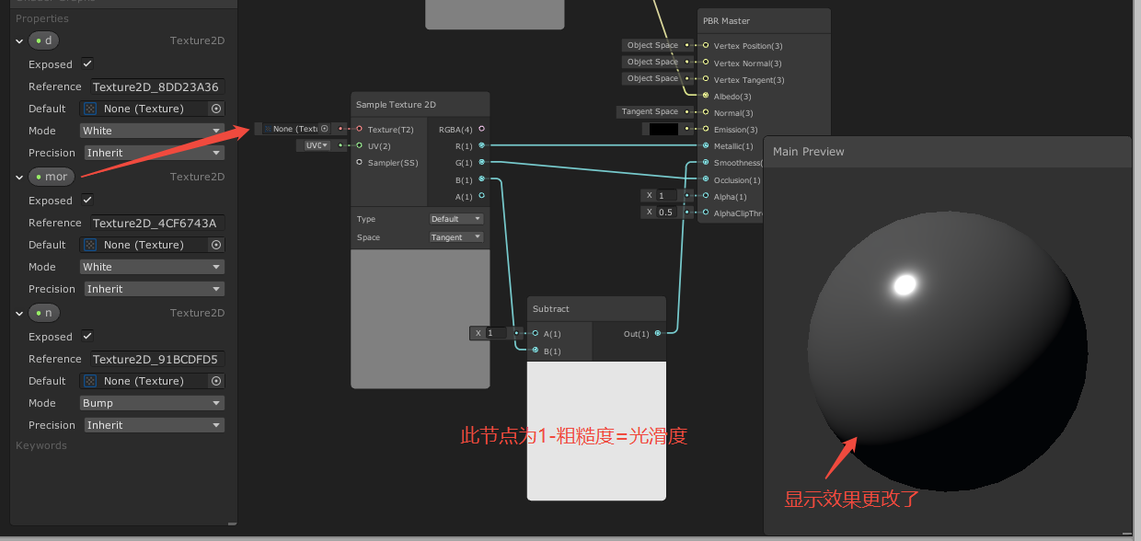Open Bump mode dropdown for property n
The image size is (1141, 541).
tap(152, 403)
